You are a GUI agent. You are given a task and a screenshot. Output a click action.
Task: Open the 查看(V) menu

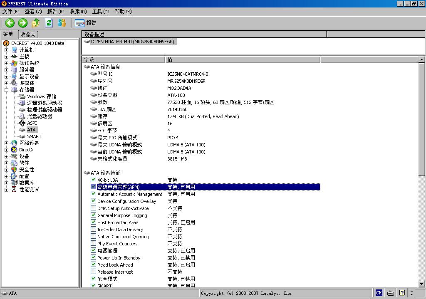33,12
